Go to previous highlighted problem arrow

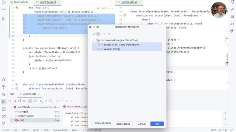109,8
